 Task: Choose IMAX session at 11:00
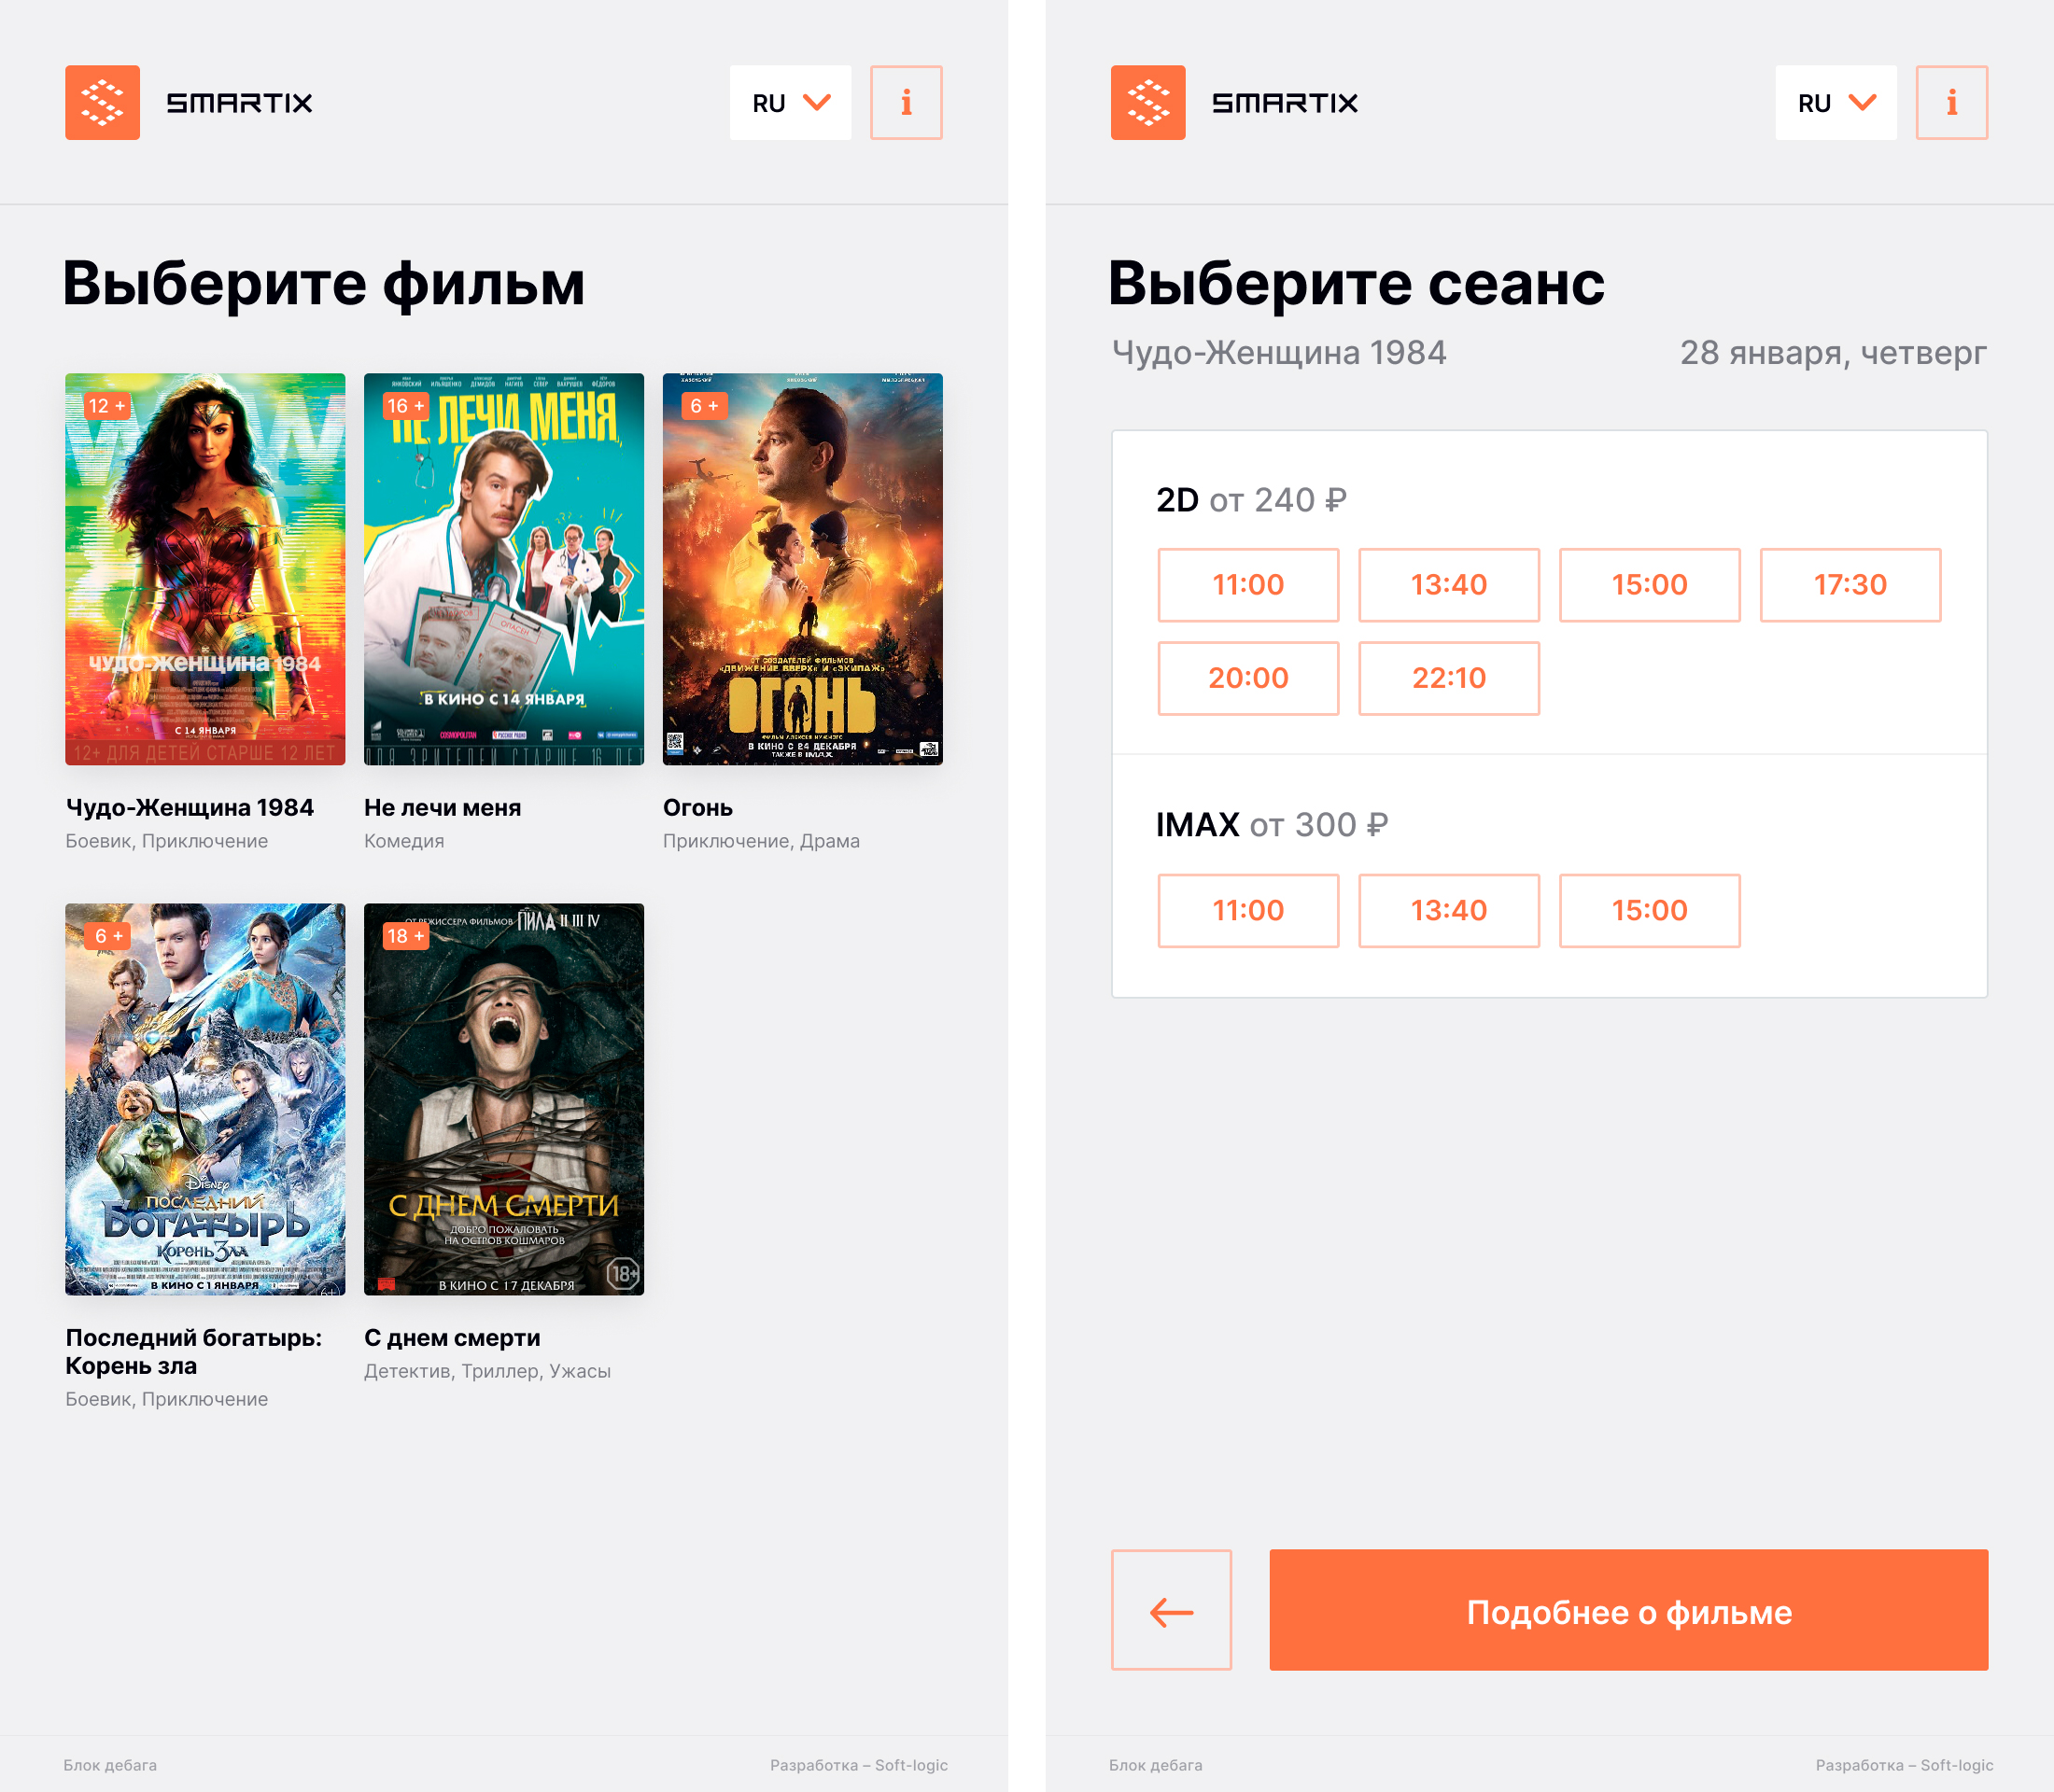pos(1247,910)
